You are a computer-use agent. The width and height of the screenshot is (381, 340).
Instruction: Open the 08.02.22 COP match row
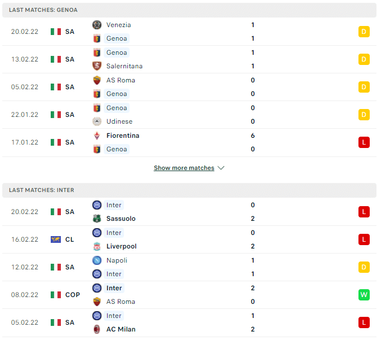[x=191, y=296]
